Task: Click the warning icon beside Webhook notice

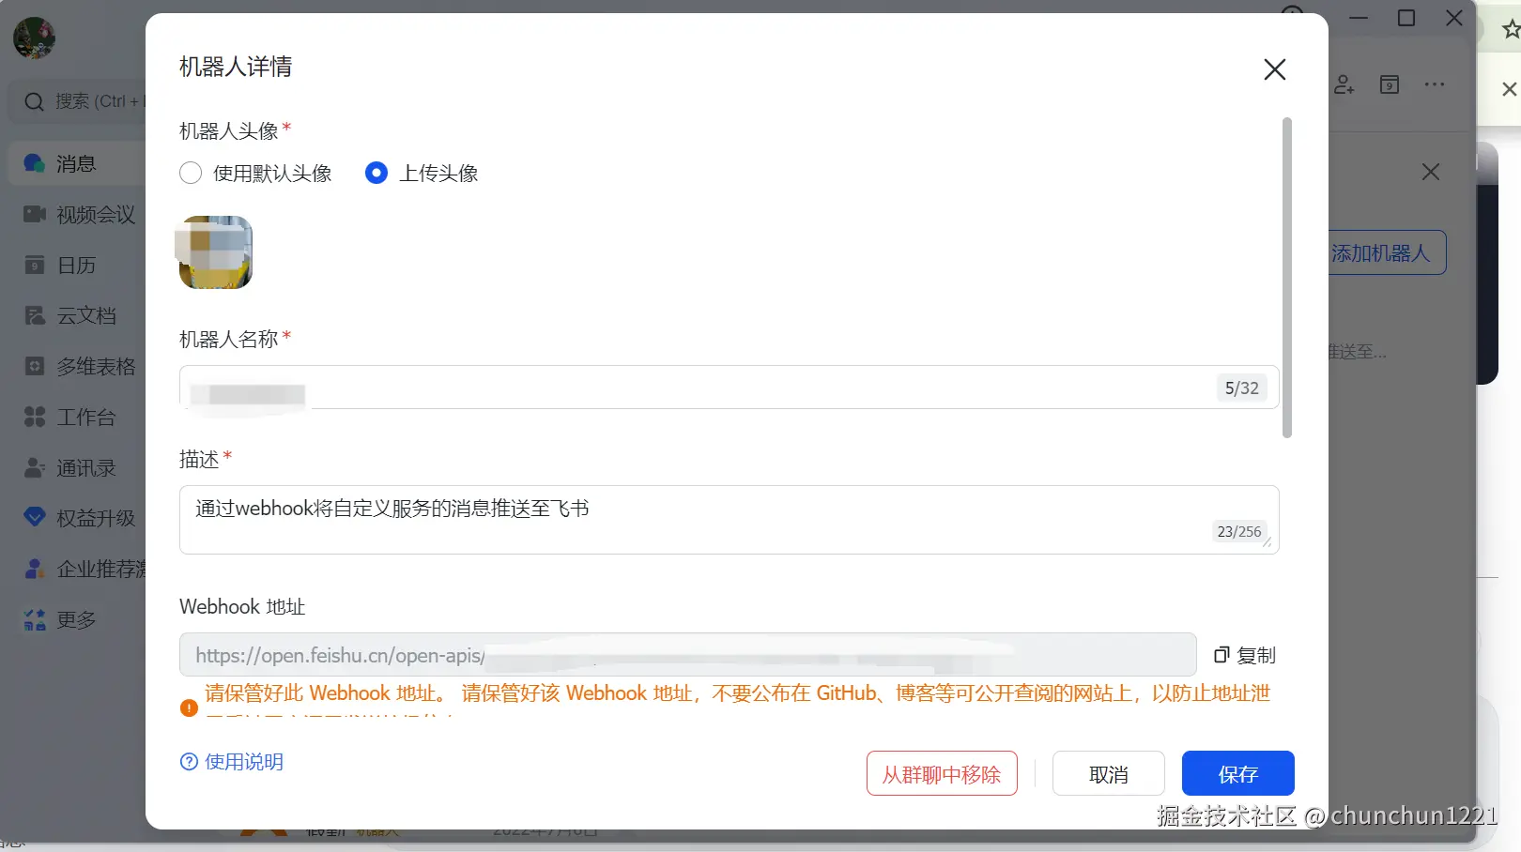Action: [x=189, y=707]
